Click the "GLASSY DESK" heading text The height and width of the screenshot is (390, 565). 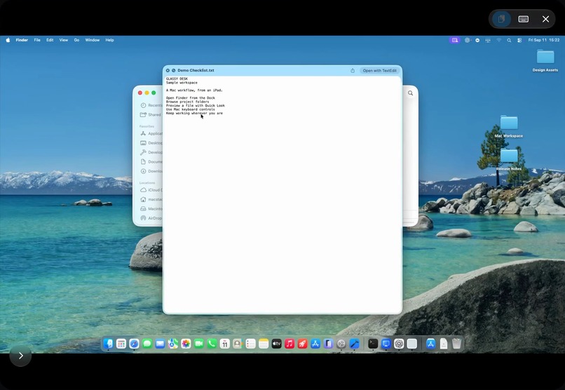(x=177, y=79)
